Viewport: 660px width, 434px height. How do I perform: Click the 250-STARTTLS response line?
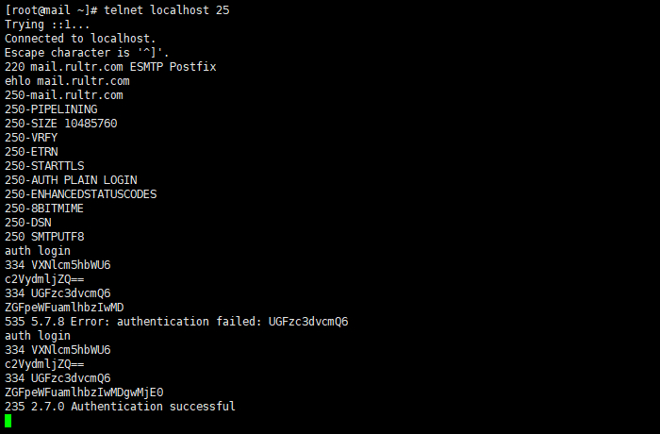(44, 166)
